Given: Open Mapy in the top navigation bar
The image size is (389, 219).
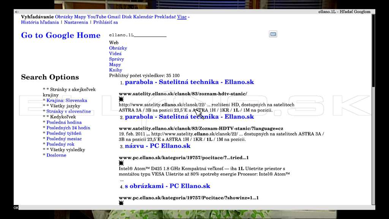Looking at the screenshot, I should pos(80,17).
